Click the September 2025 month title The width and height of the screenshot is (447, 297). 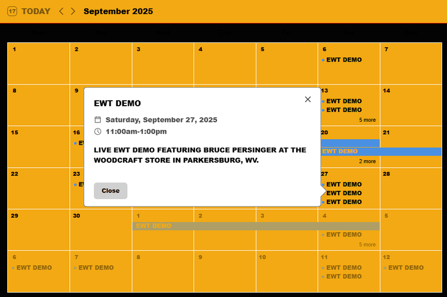[x=118, y=11]
